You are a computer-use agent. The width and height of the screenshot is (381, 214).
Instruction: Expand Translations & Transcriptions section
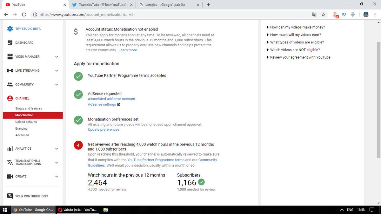coord(57,163)
